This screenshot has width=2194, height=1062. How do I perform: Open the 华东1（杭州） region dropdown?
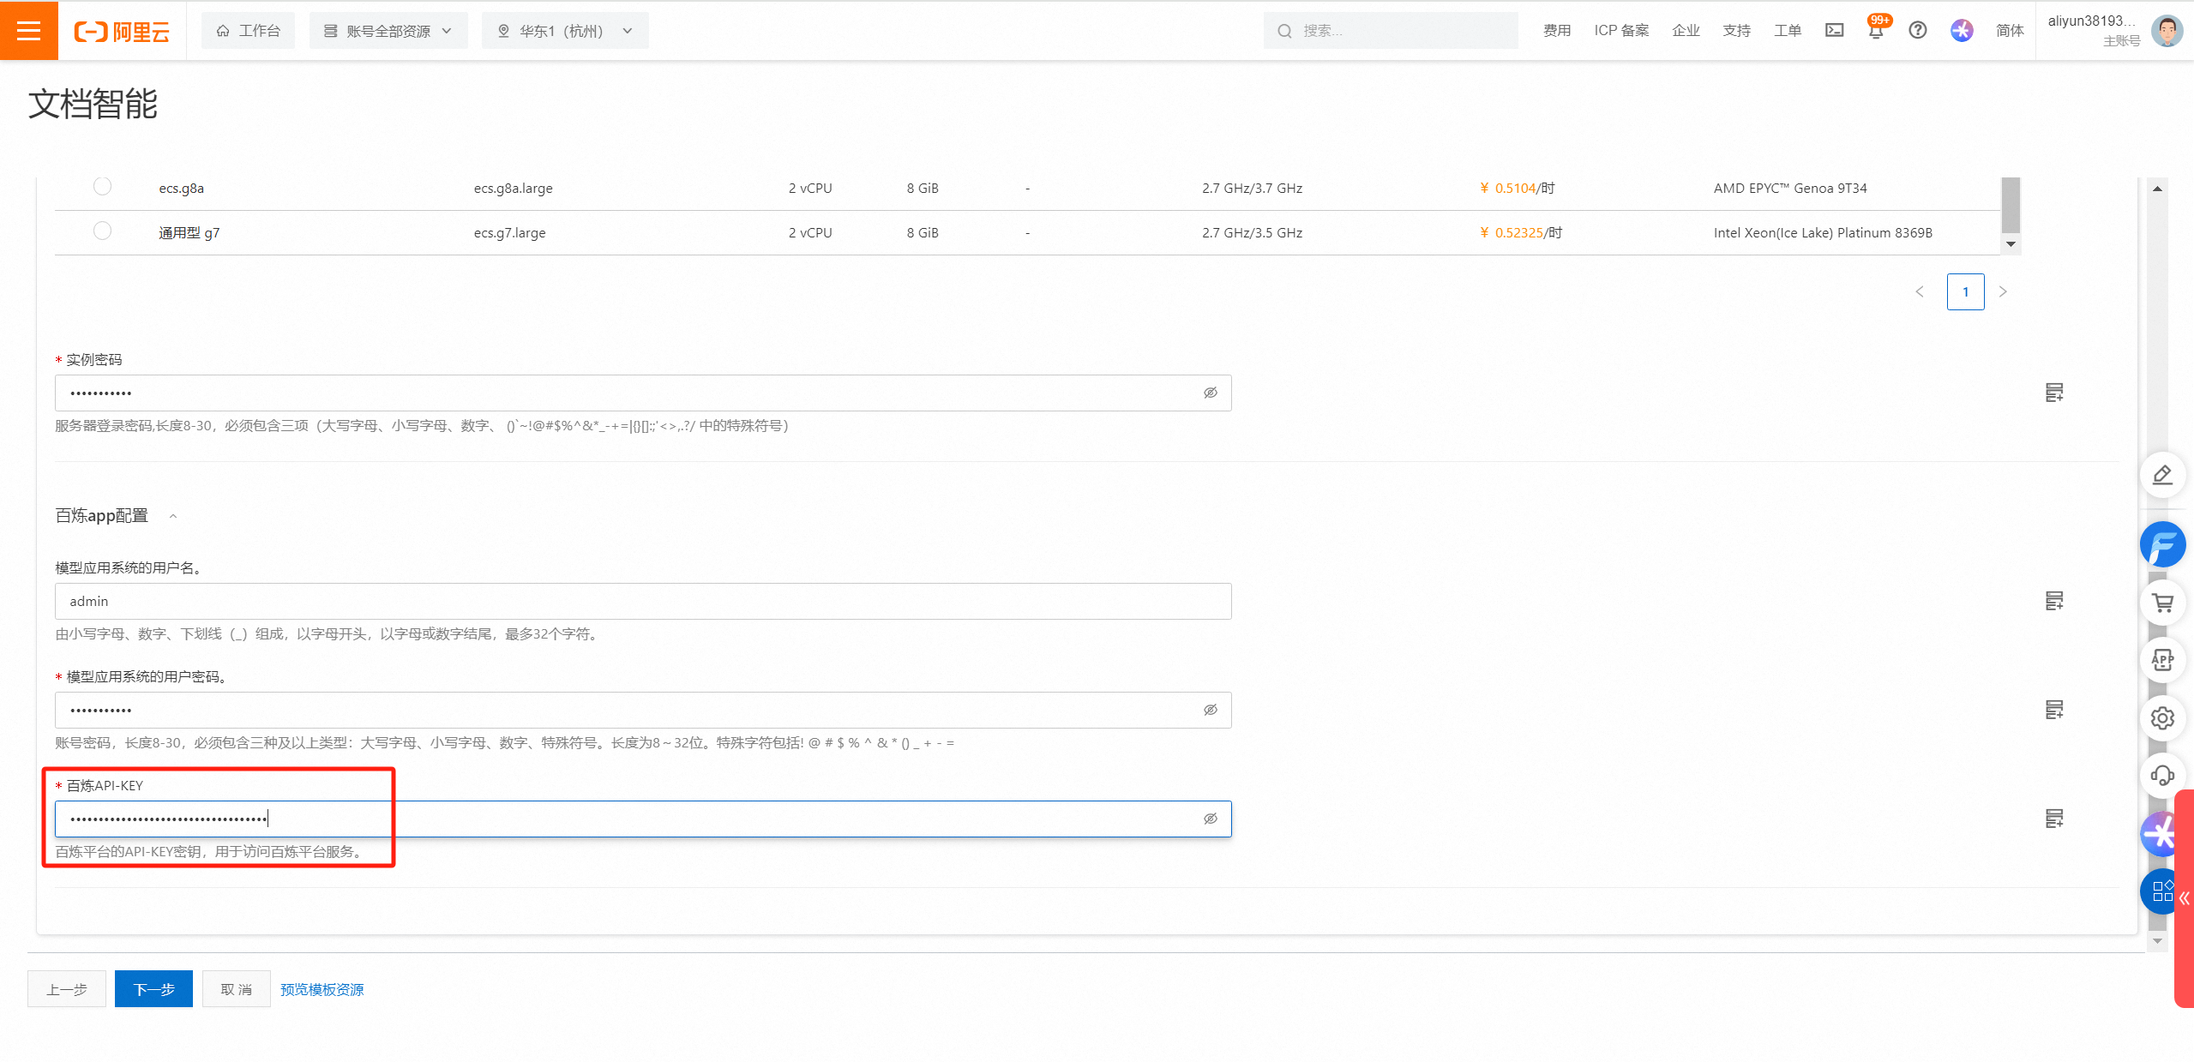coord(565,31)
